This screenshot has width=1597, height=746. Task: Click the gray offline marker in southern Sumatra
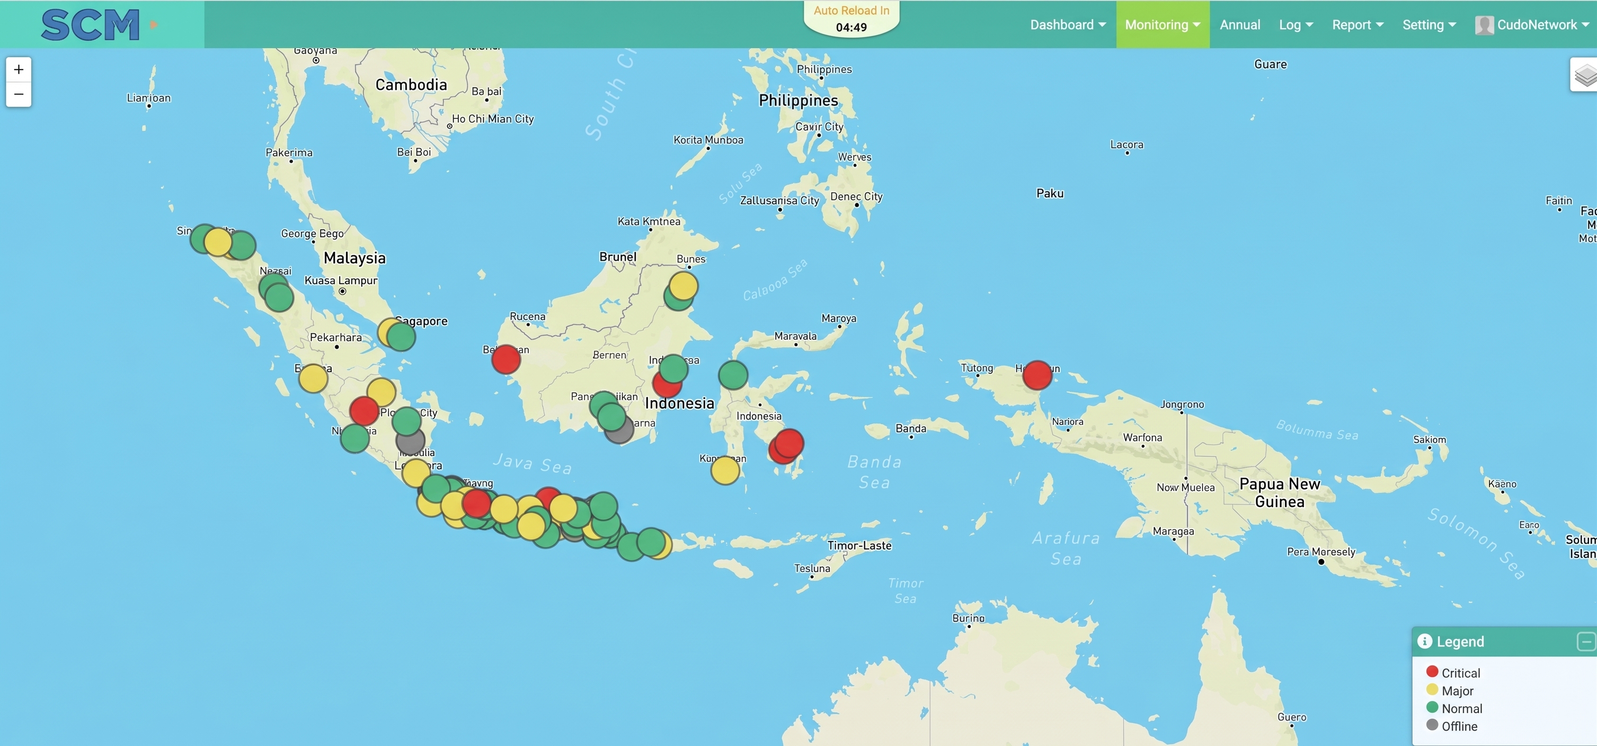click(x=411, y=442)
